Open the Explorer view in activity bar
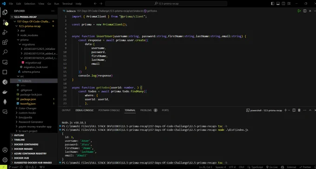This screenshot has height=169, width=316. click(5, 12)
